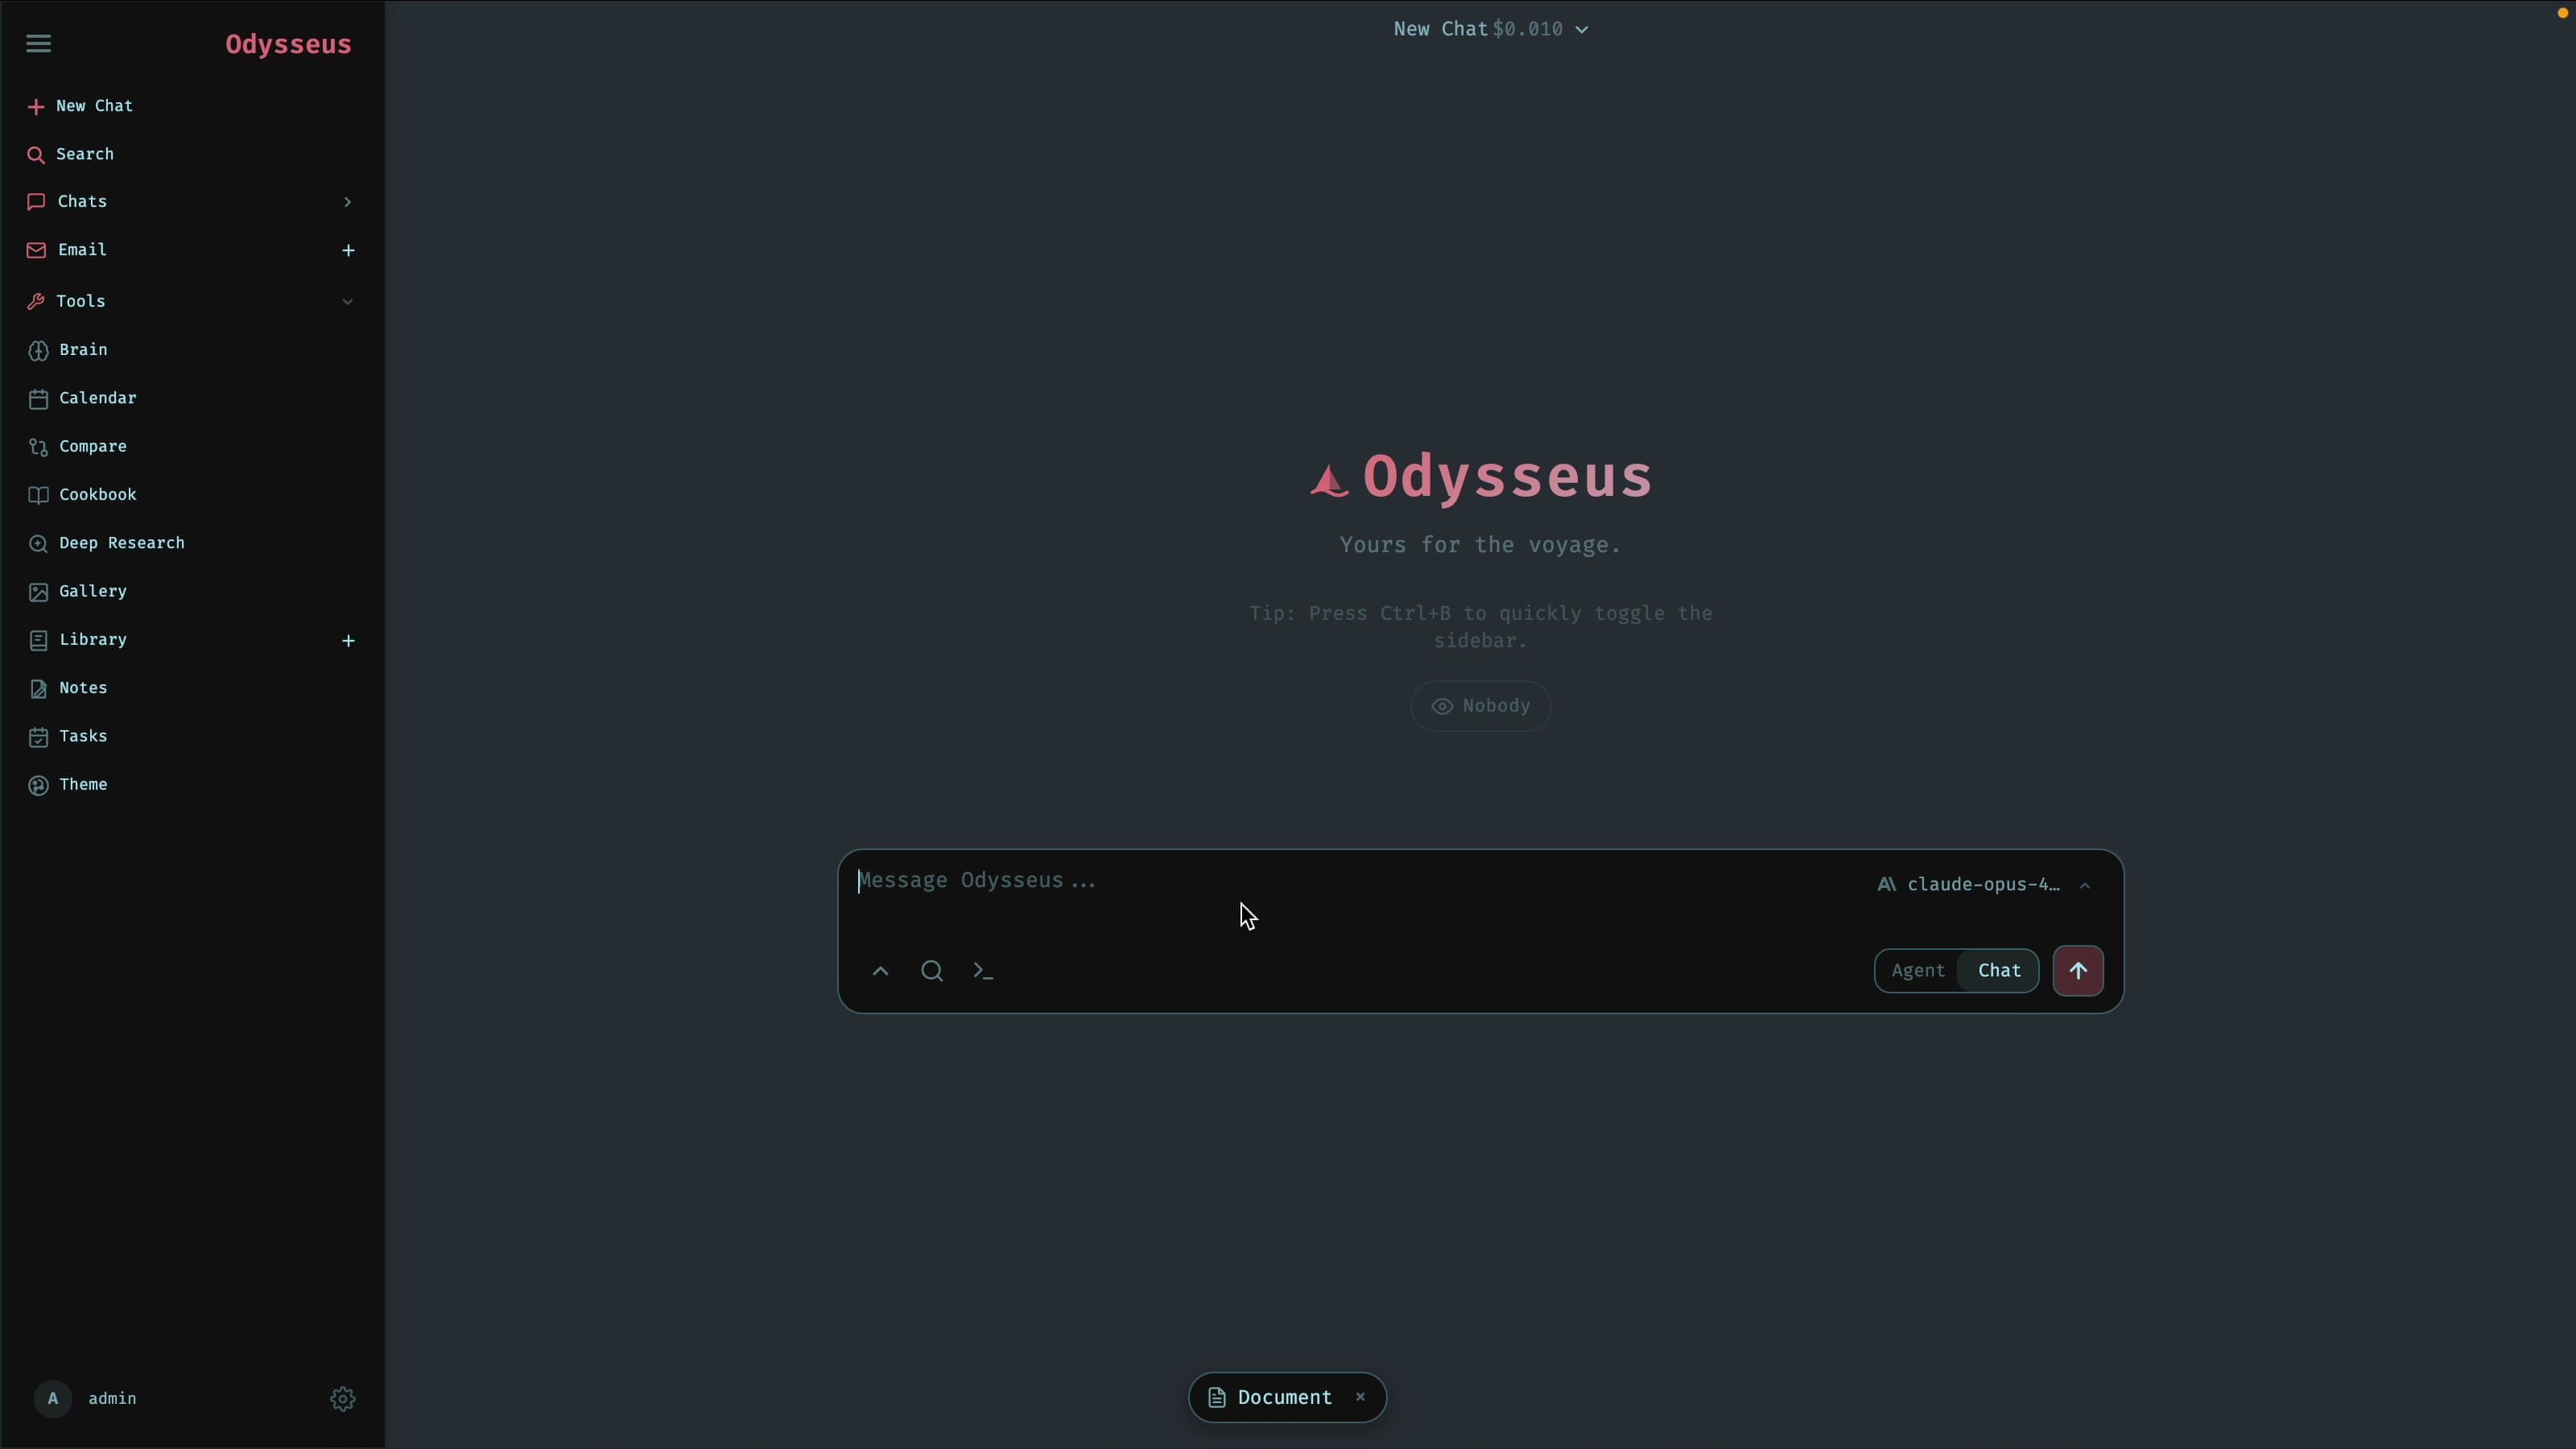Click the sail logo icon
Screen dimensions: 2576x1449
click(1329, 481)
